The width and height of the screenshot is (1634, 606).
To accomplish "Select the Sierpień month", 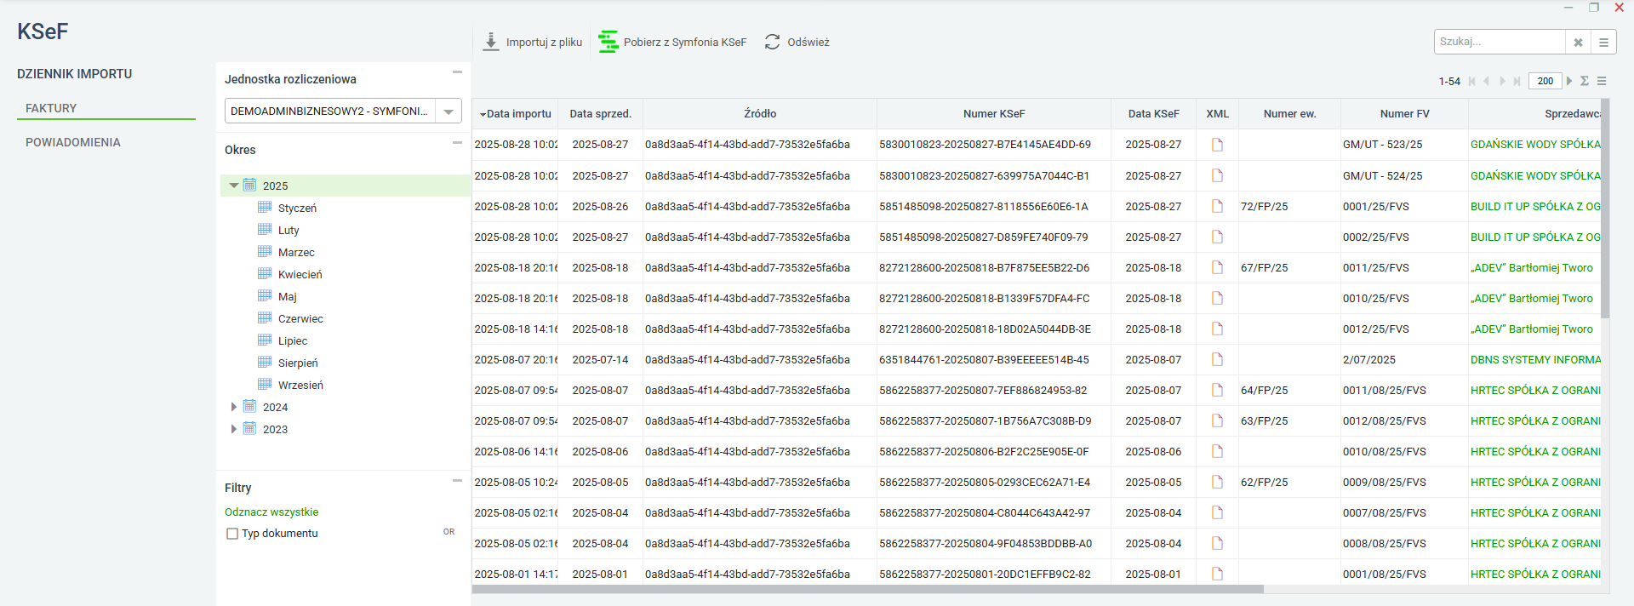I will pyautogui.click(x=298, y=363).
